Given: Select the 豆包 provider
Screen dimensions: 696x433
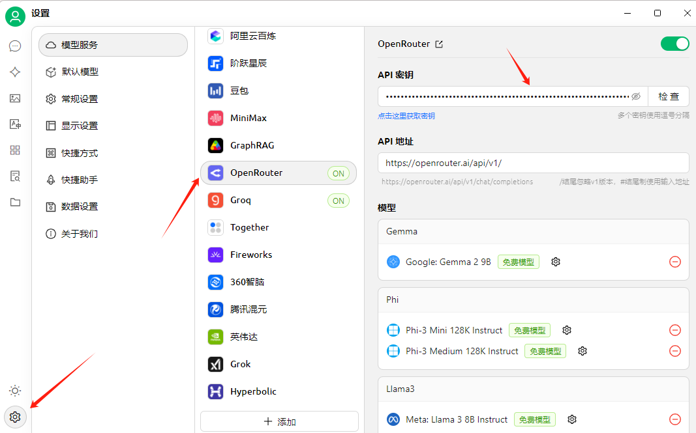Looking at the screenshot, I should pos(279,91).
